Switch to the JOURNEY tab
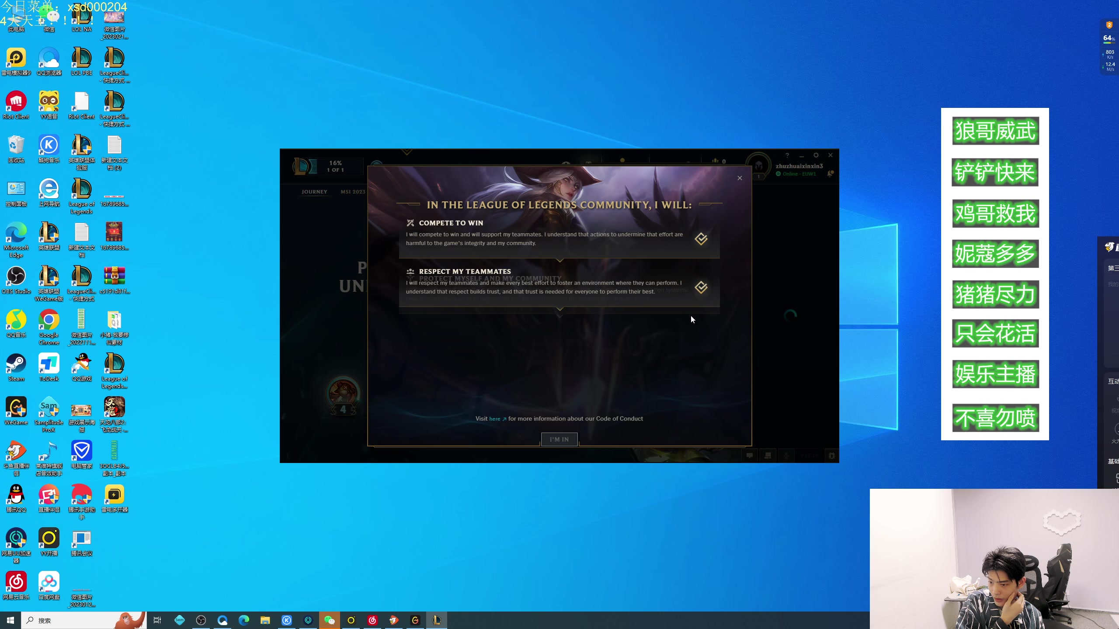Screen dimensions: 1119x629 (314, 192)
